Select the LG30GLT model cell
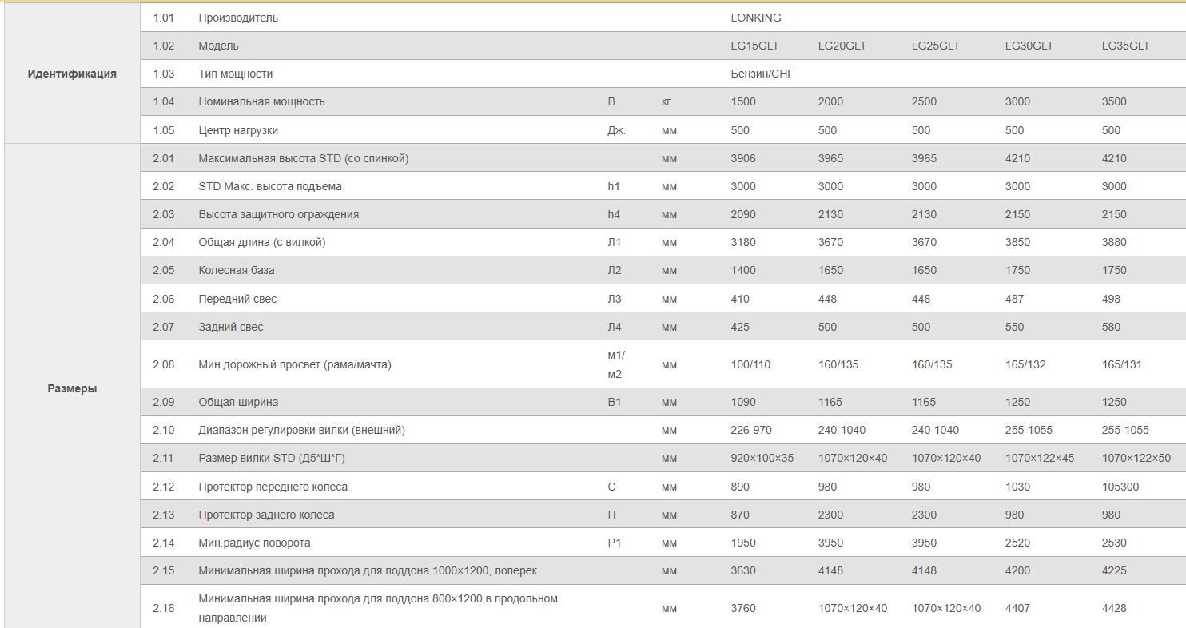 click(x=1029, y=46)
